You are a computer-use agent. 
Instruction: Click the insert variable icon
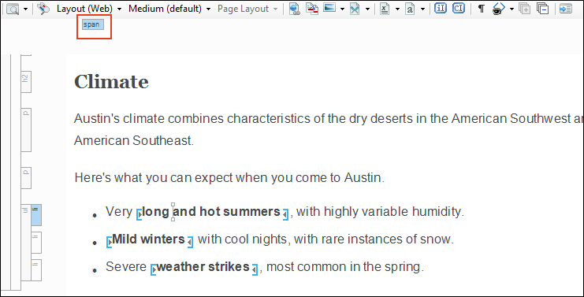[x=385, y=9]
